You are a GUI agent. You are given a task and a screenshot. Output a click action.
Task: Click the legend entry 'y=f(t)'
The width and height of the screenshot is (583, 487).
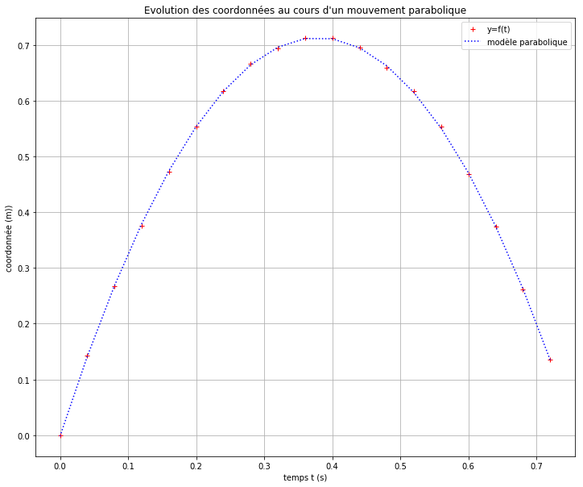[498, 29]
